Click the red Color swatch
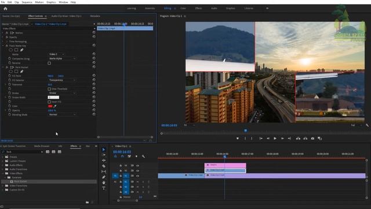This screenshot has height=209, width=371. click(50, 106)
